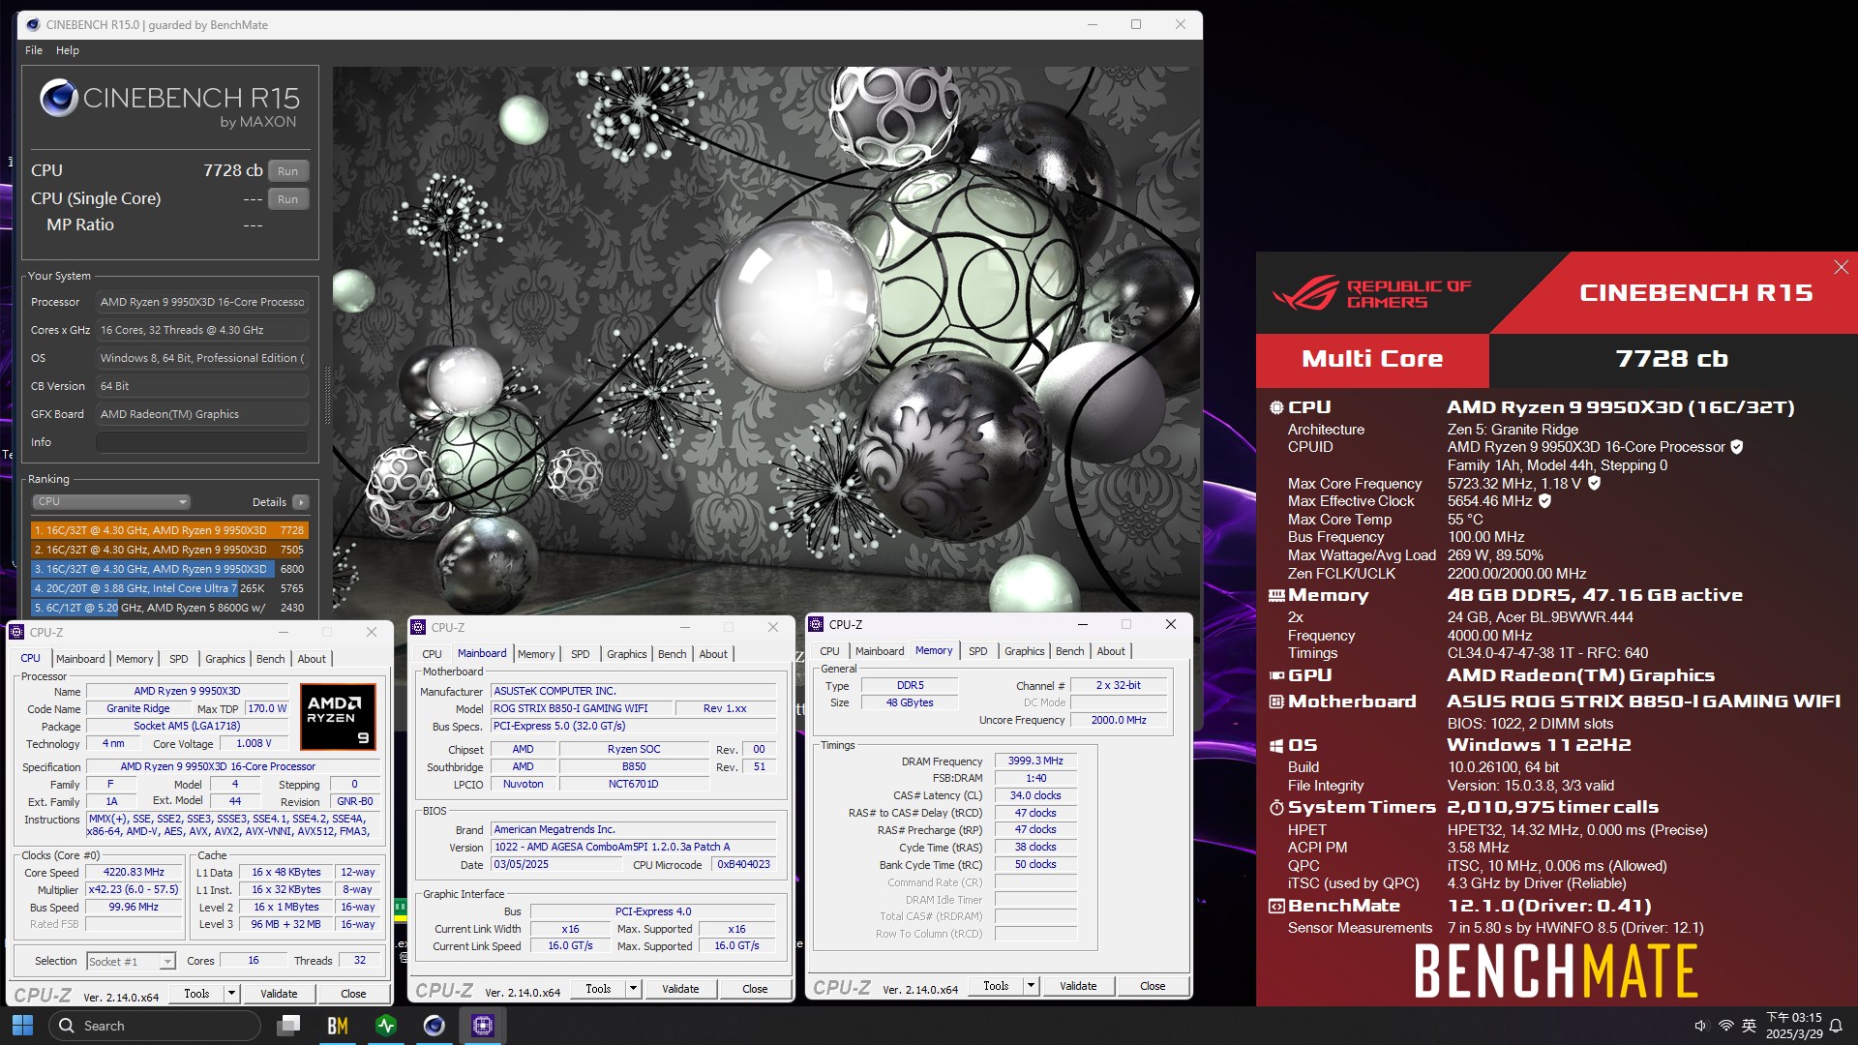
Task: Click shield icon beside Max Effective Clock
Action: pyautogui.click(x=1545, y=501)
